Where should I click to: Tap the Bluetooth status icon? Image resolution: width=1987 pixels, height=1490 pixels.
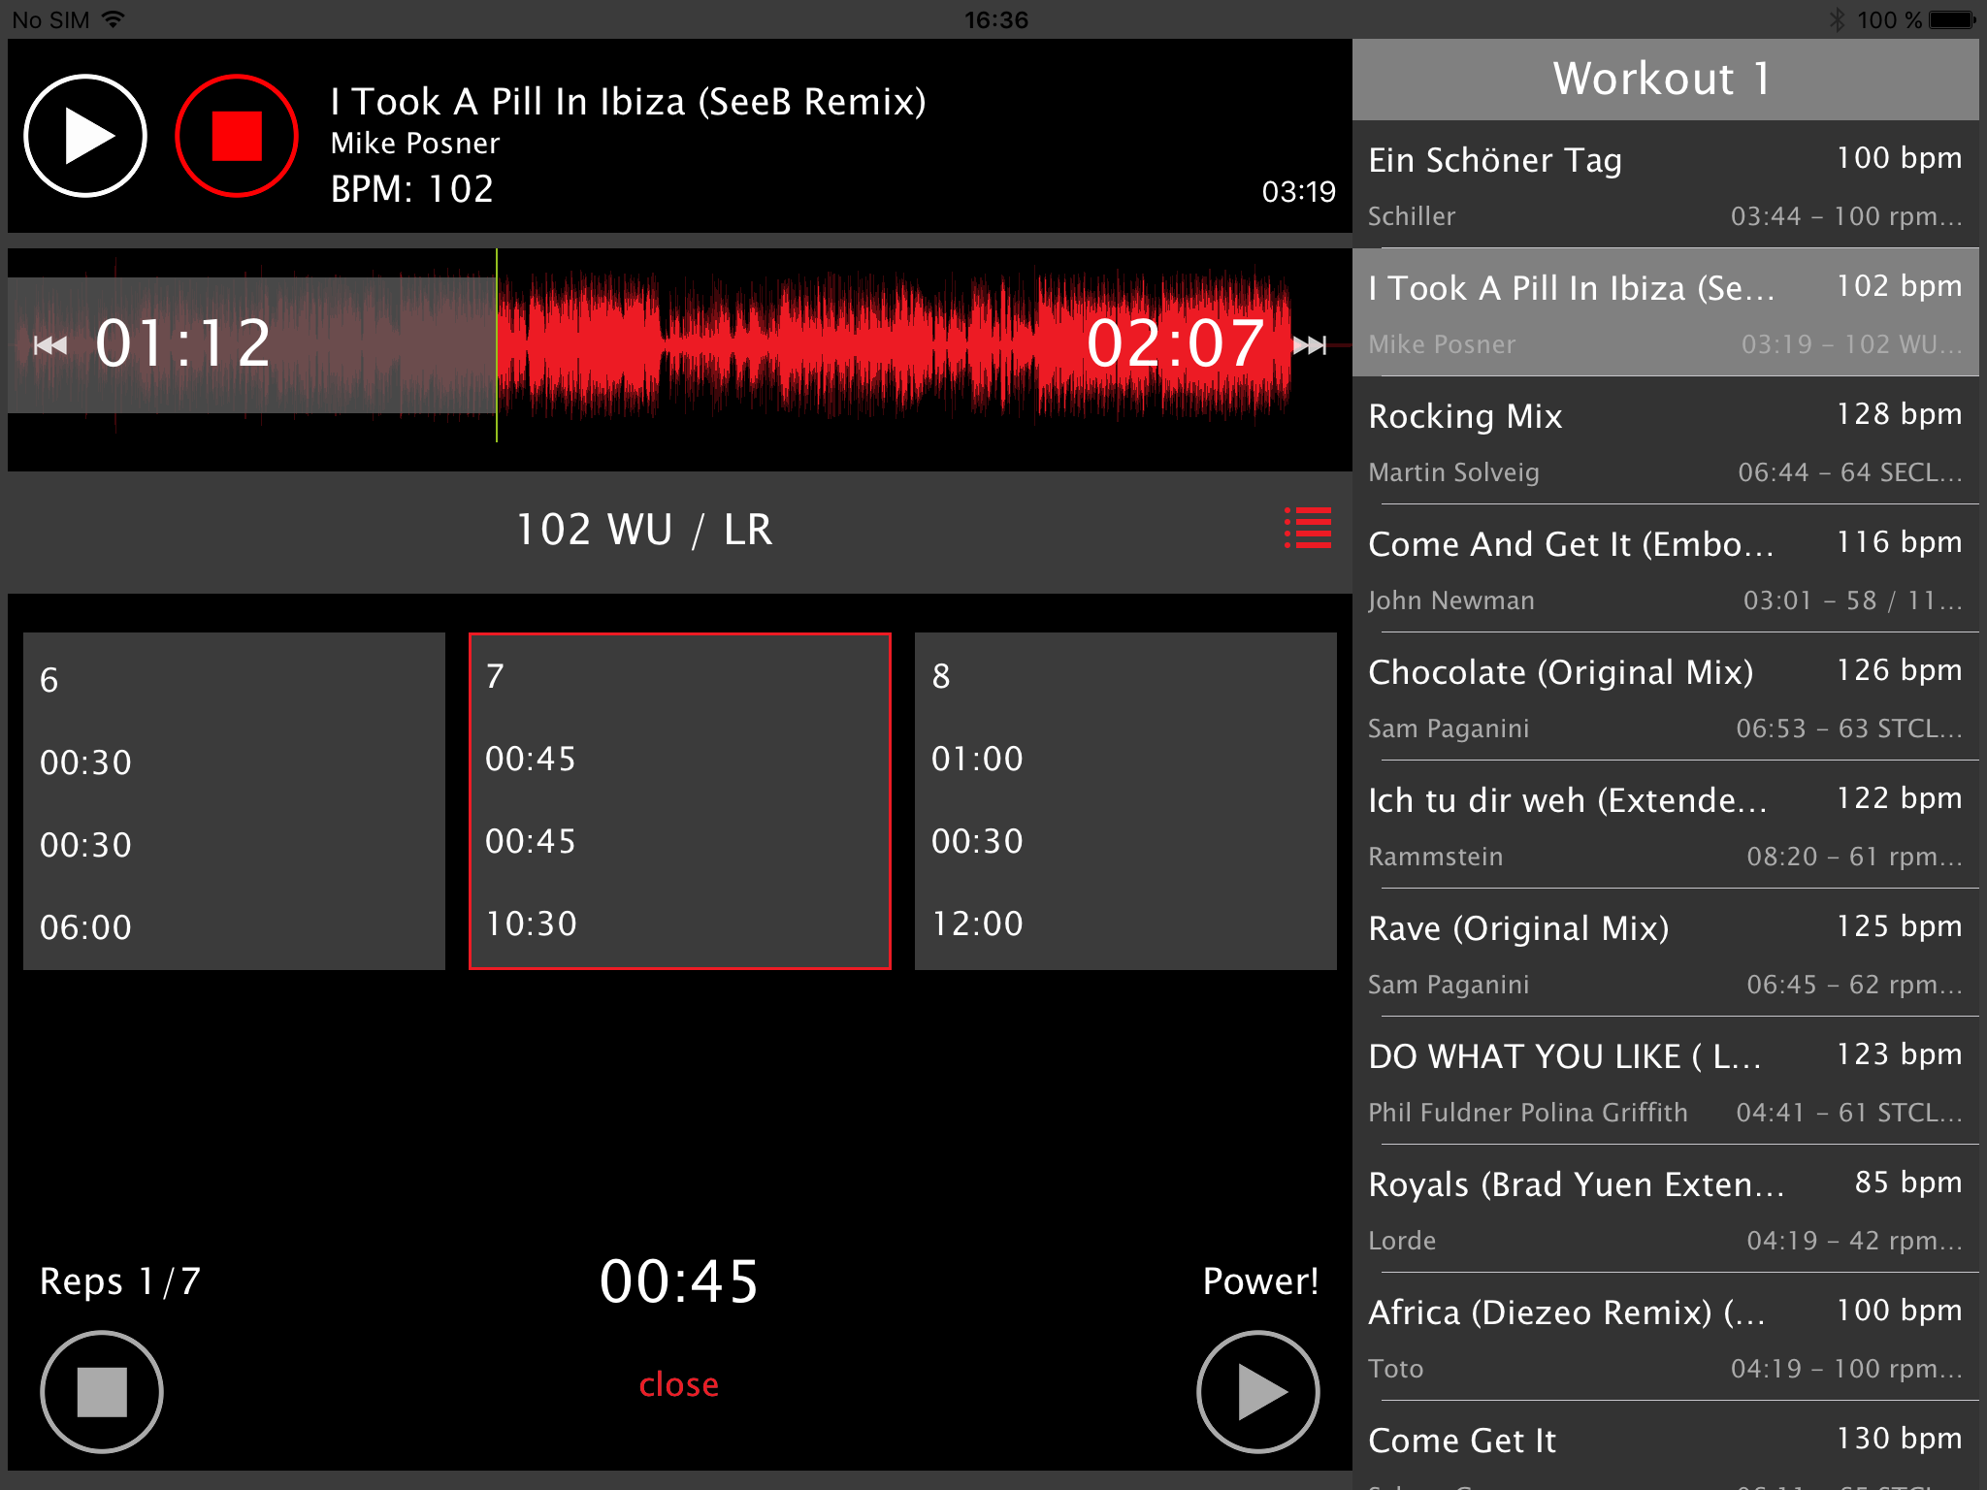[x=1837, y=19]
